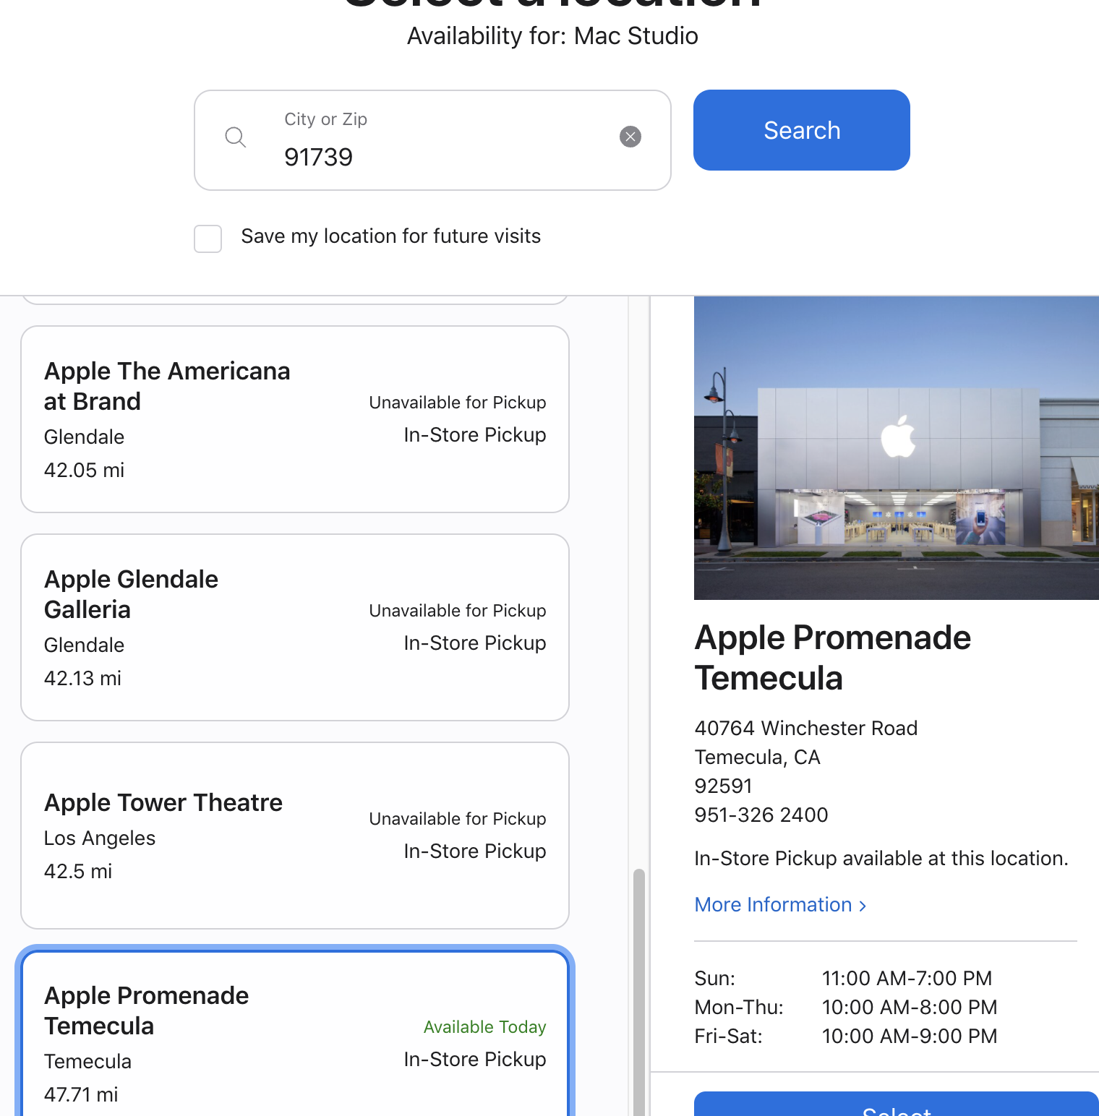The height and width of the screenshot is (1116, 1099).
Task: Click the 42.05 mi distance text
Action: coord(84,471)
